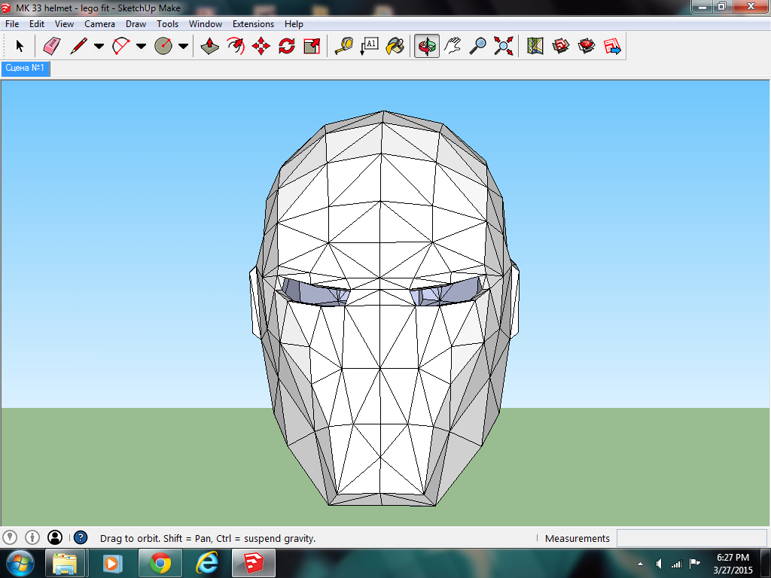Choose the Move tool
This screenshot has height=578, width=771.
coord(261,47)
